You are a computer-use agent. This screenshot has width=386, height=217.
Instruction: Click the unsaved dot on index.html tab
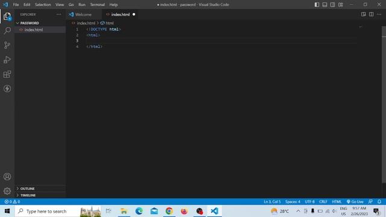[x=134, y=14]
